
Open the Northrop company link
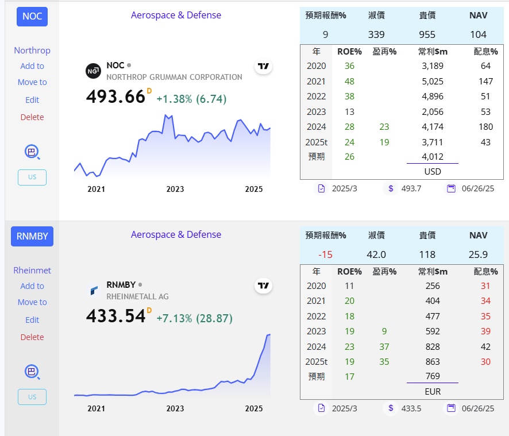(32, 51)
